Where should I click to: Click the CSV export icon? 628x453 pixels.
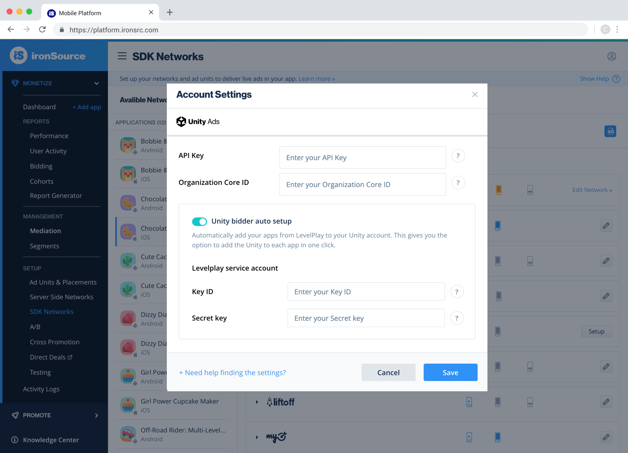(x=610, y=131)
